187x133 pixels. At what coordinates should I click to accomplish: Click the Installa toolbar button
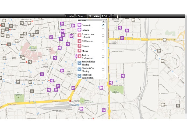point(69,16)
